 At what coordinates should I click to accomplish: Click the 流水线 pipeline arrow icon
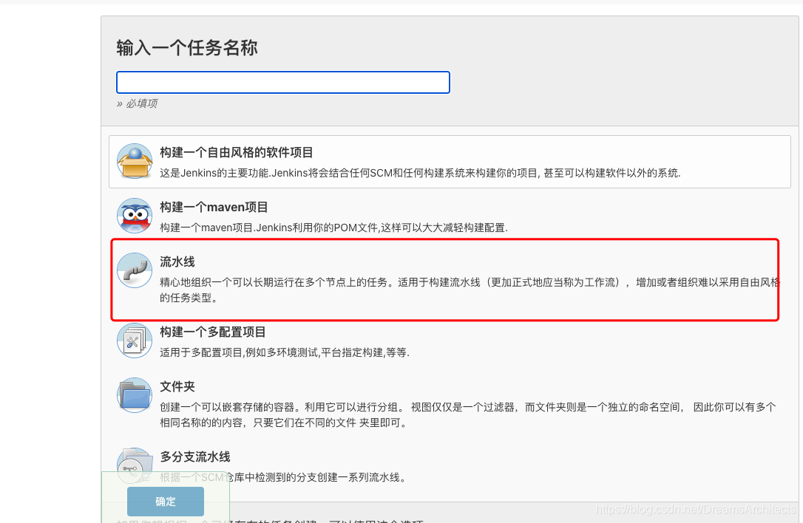coord(134,270)
